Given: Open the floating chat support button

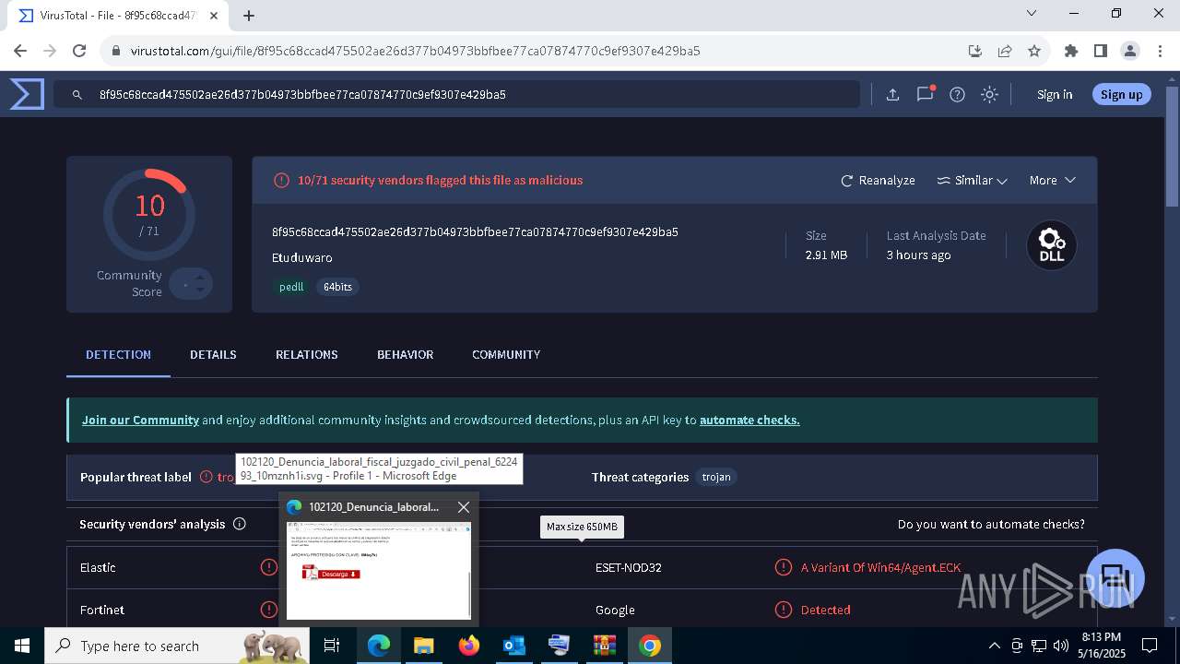Looking at the screenshot, I should (1115, 578).
